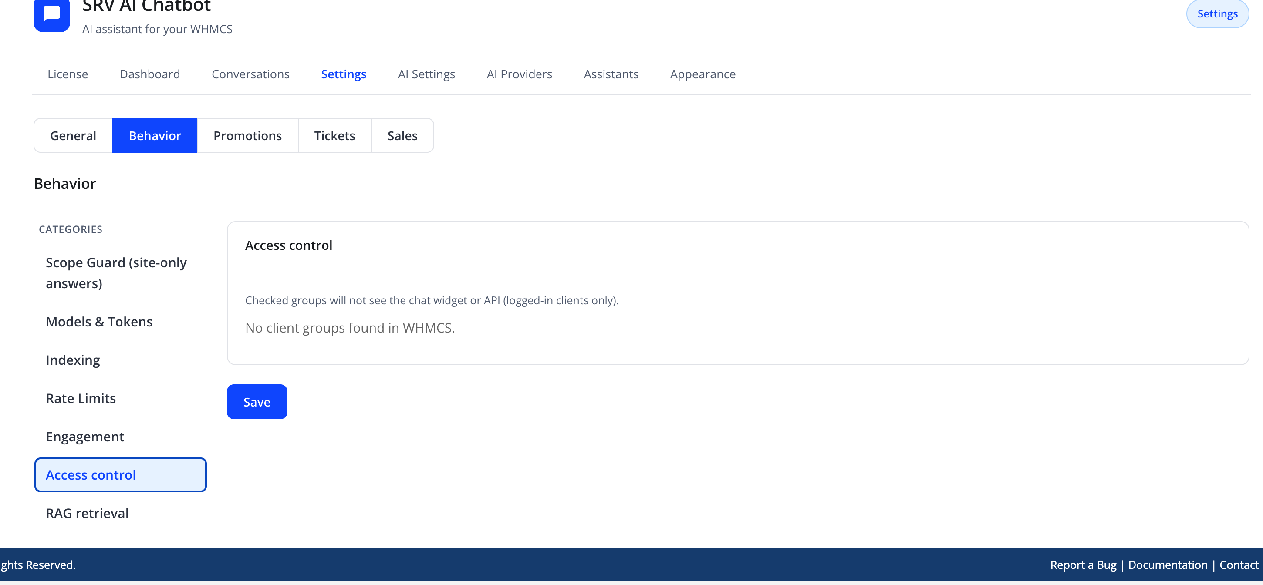Screen dimensions: 1263x585
Task: Select the Behavior sub-tab
Action: click(x=155, y=135)
